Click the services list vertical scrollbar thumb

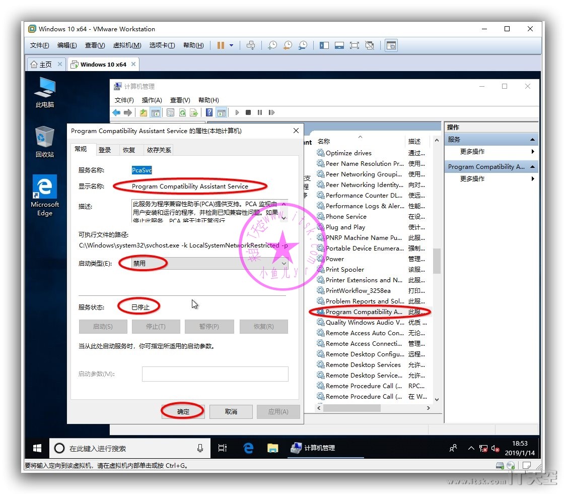point(437,261)
